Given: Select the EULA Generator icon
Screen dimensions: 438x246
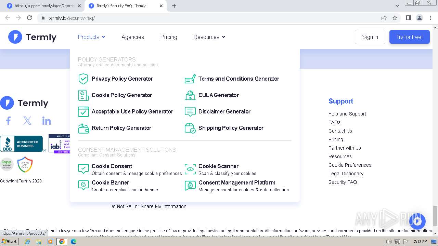Looking at the screenshot, I should [190, 95].
